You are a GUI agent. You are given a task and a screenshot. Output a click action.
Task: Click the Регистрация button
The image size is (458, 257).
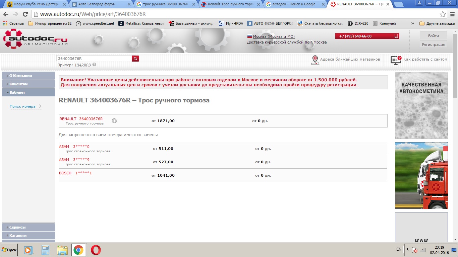[434, 45]
